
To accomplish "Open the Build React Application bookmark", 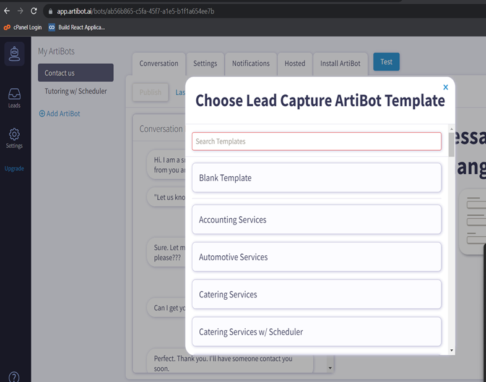I will [x=77, y=27].
